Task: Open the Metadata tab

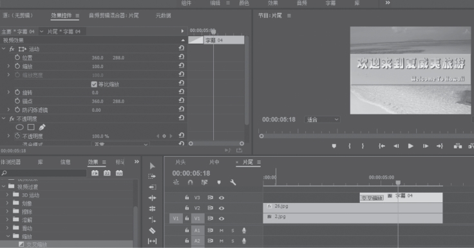Action: [x=163, y=15]
